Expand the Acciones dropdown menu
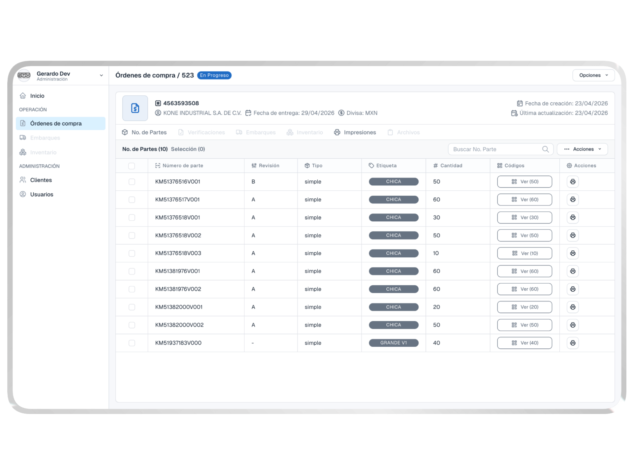 click(582, 149)
